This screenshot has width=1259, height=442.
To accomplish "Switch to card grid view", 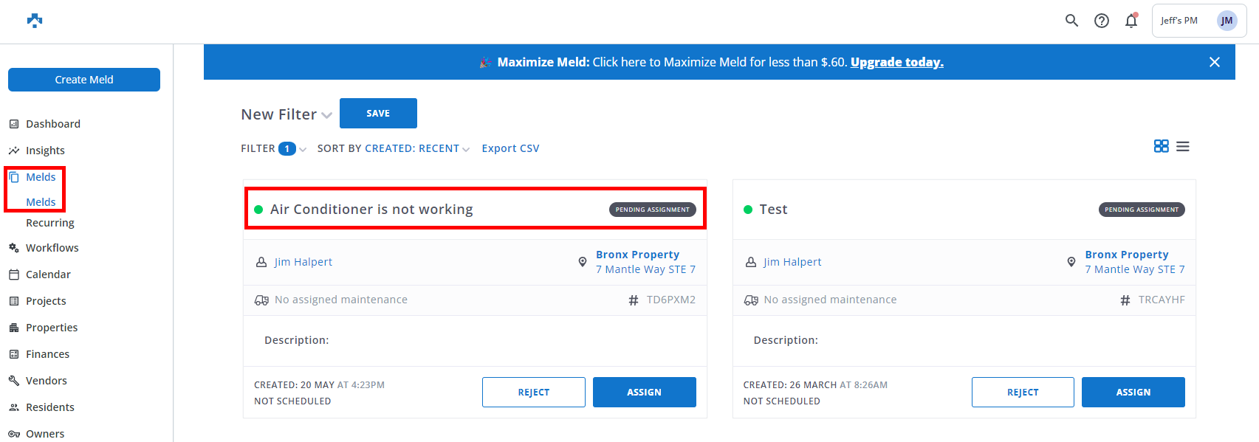I will [1161, 146].
